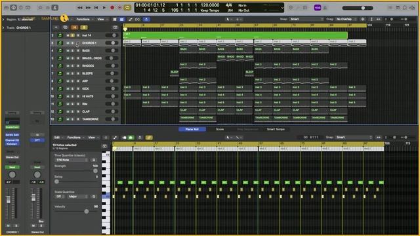Screen dimensions: 420x236
Task: Open the Scale Quantize Off dropdown
Action: point(60,197)
